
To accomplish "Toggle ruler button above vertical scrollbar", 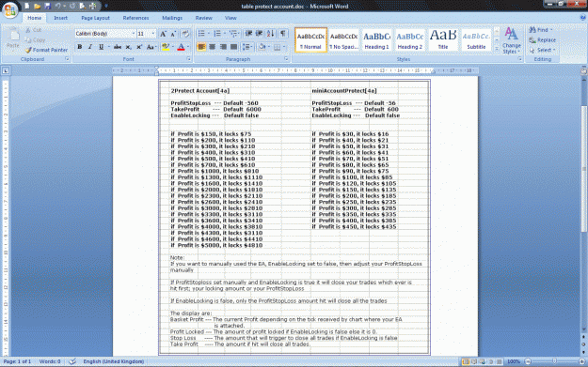I will click(584, 70).
